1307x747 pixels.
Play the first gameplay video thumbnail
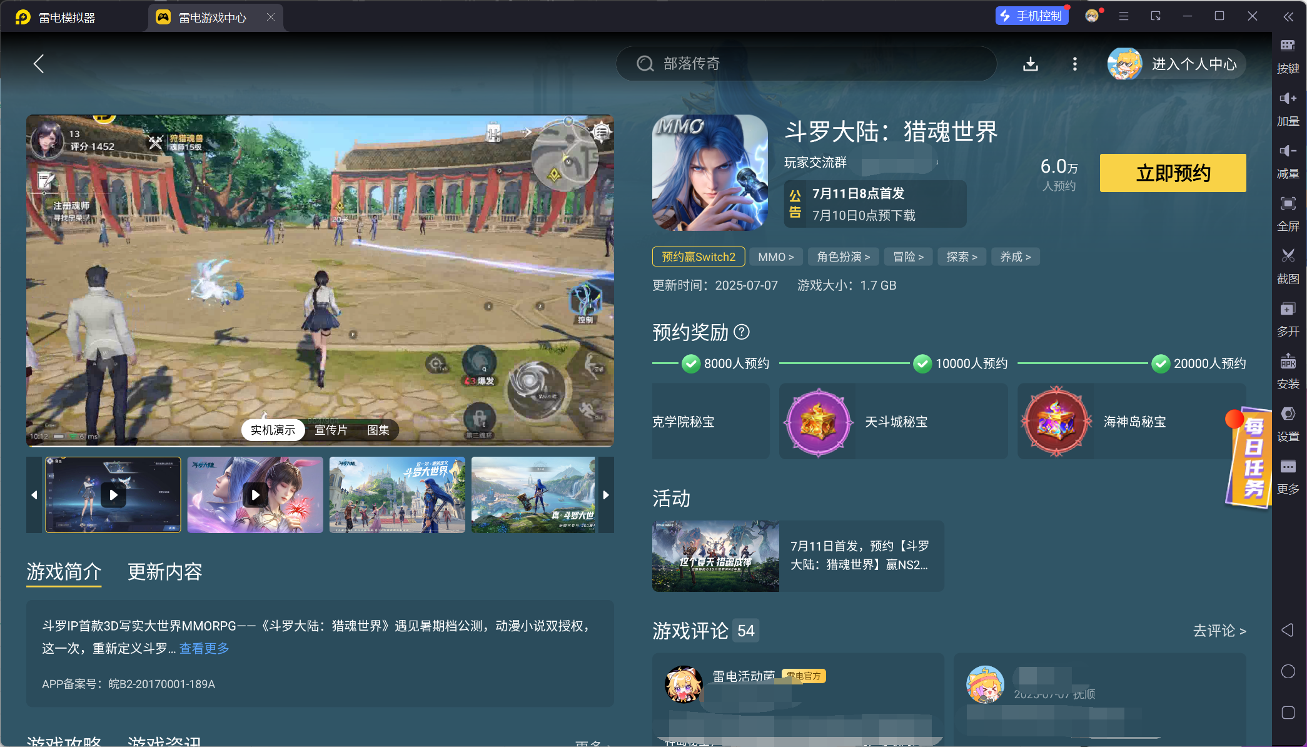113,495
